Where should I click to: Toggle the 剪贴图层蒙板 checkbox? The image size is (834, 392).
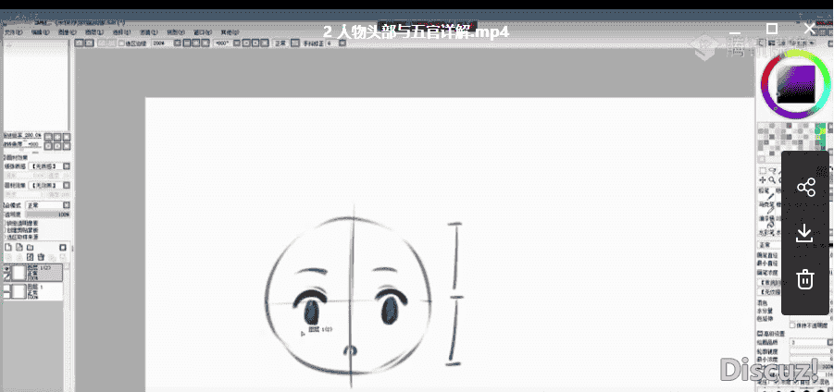coord(6,230)
